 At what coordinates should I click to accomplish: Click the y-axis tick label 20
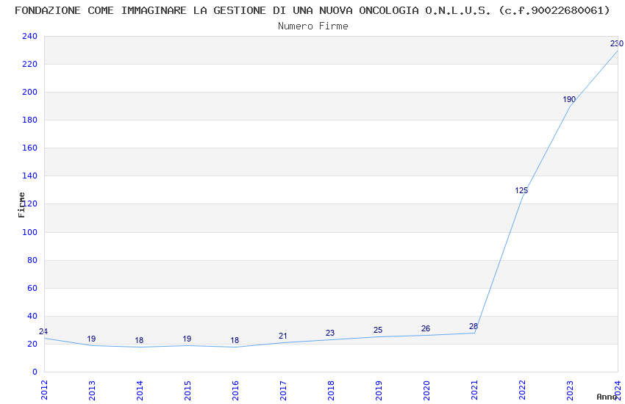(32, 344)
